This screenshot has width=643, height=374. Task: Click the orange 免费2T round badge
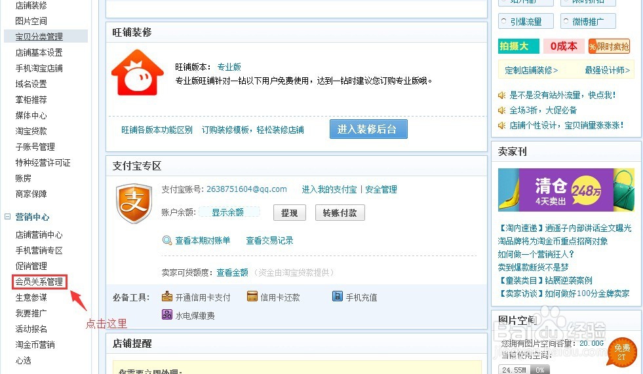[621, 352]
